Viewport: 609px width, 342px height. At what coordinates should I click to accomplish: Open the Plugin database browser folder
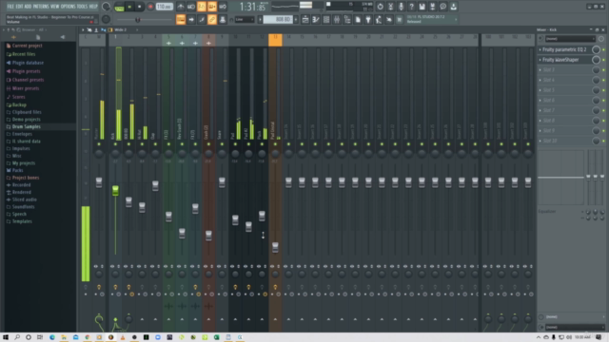[x=28, y=63]
